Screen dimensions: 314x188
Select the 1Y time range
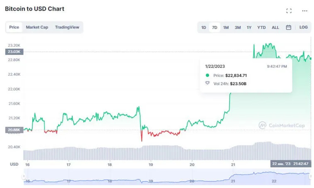249,27
